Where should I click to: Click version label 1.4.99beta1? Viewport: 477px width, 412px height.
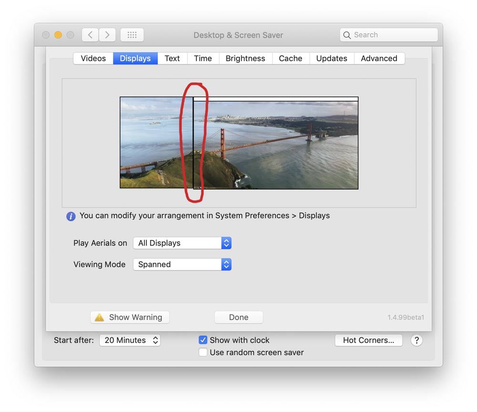click(406, 317)
